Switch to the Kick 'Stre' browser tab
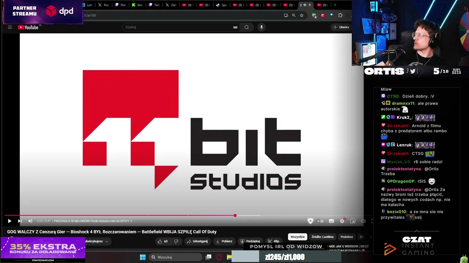Viewport: 469px width, 263px height. (x=137, y=5)
